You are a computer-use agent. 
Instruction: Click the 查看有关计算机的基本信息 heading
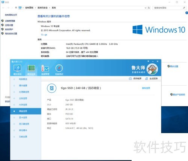coord(53,16)
